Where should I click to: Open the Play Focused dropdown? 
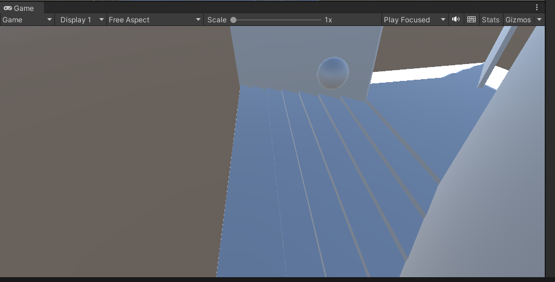point(415,20)
